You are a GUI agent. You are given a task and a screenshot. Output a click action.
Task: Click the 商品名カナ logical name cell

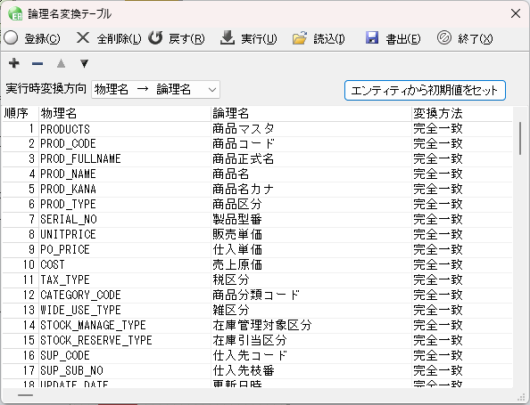point(311,190)
